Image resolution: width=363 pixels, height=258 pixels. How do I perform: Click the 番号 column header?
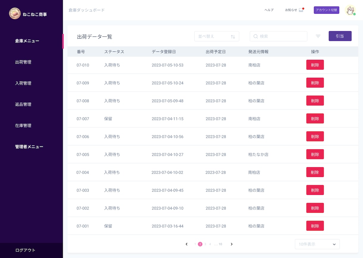click(x=81, y=52)
